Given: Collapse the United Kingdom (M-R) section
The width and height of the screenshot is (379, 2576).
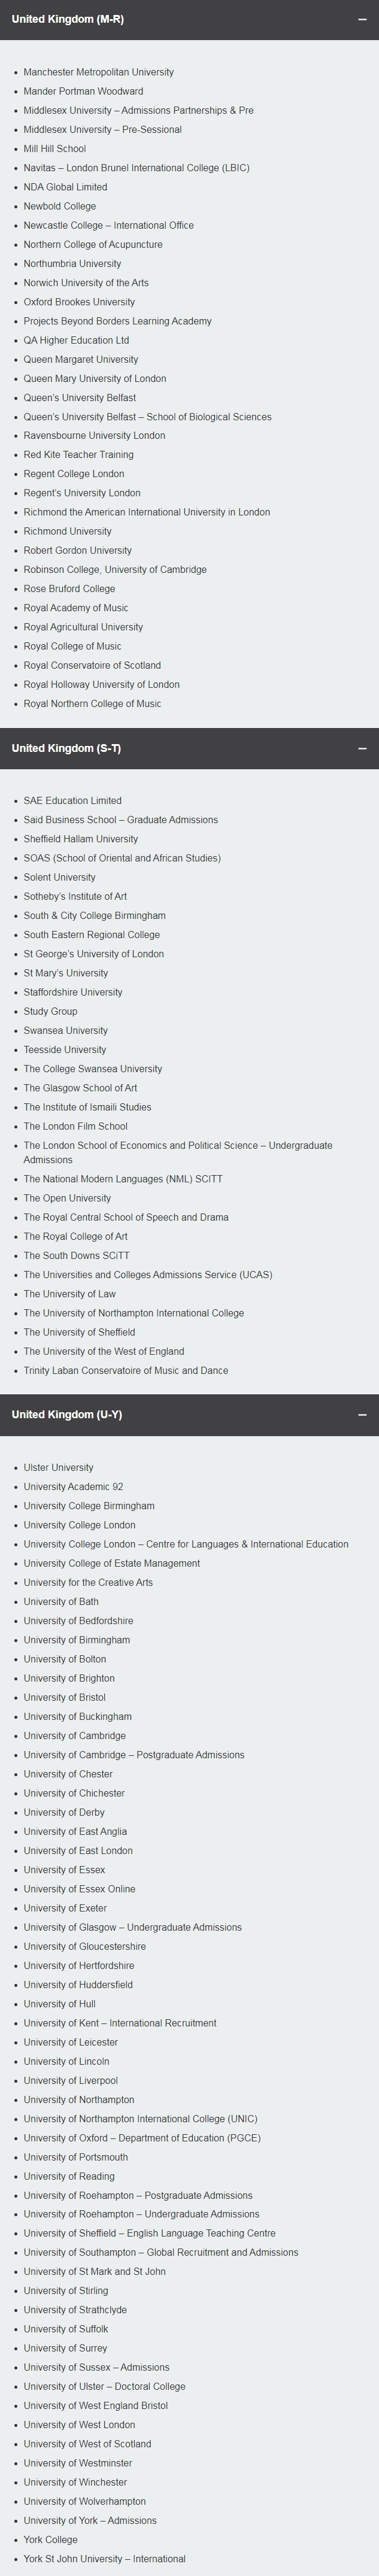Looking at the screenshot, I should [362, 20].
